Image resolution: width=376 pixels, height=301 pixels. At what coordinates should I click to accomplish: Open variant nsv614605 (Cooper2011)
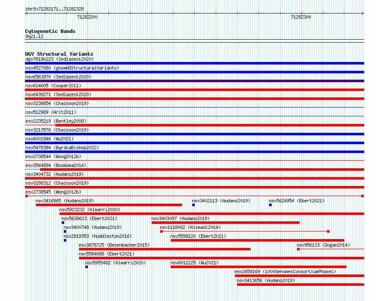[53, 86]
